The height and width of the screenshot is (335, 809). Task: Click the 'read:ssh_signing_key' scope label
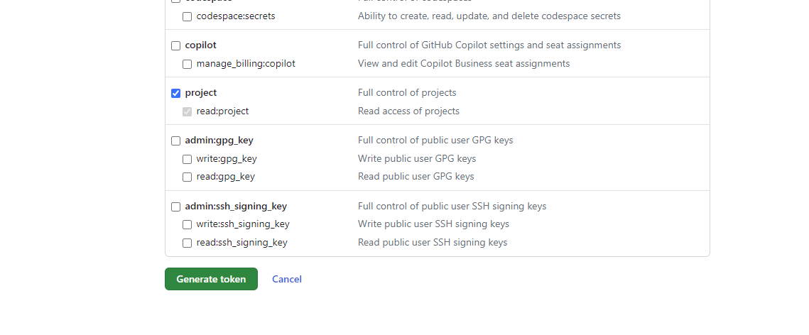pyautogui.click(x=242, y=242)
